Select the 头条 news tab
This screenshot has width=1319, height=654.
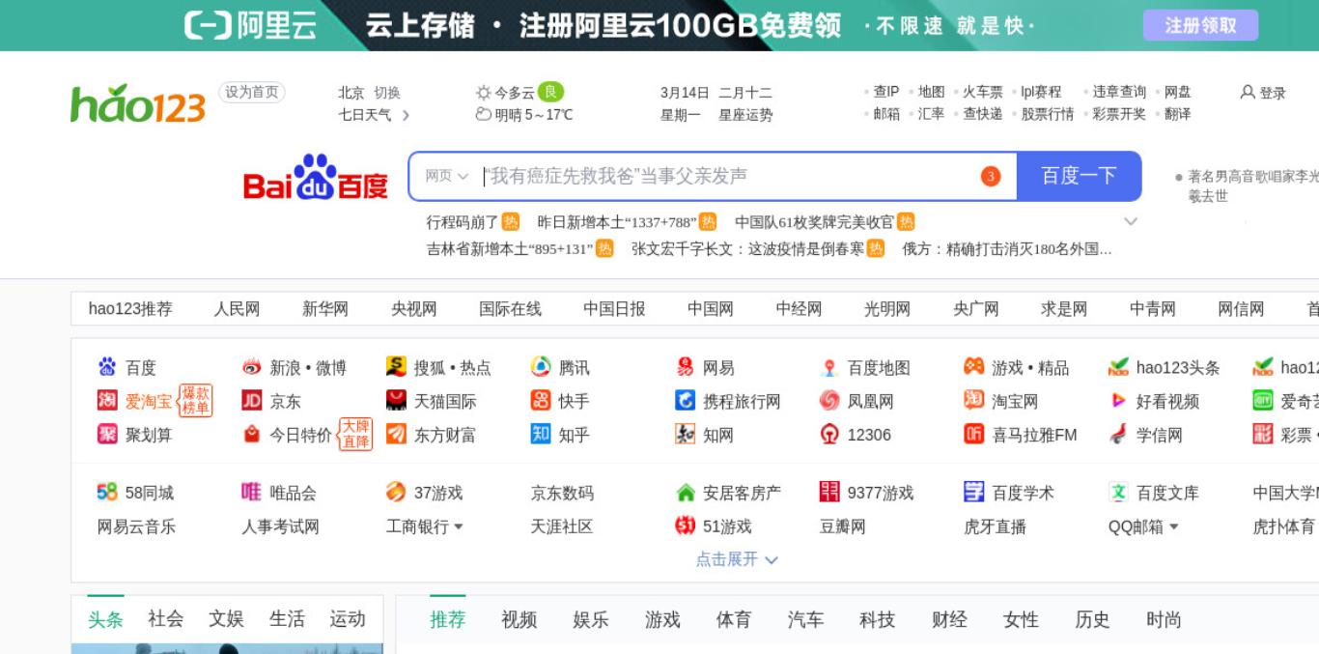click(105, 619)
